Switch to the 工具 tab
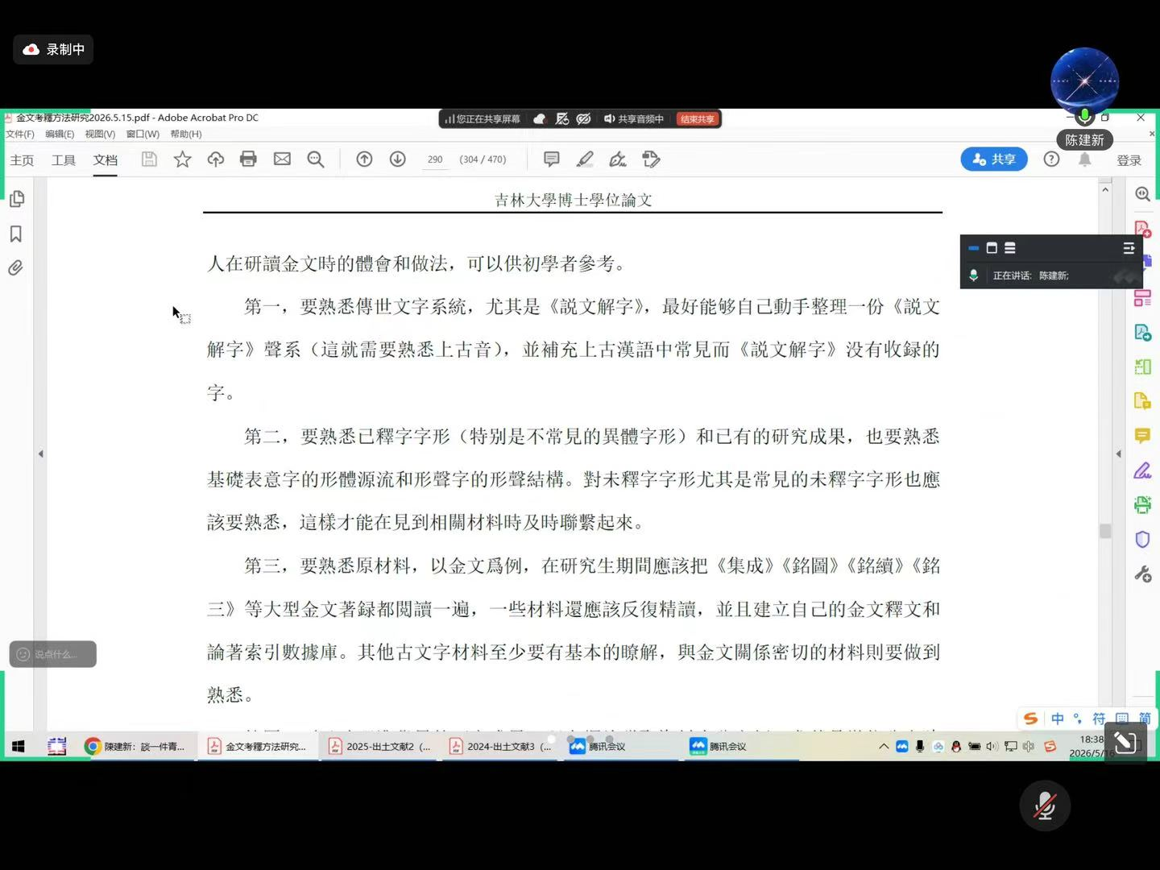The height and width of the screenshot is (870, 1160). pyautogui.click(x=64, y=160)
